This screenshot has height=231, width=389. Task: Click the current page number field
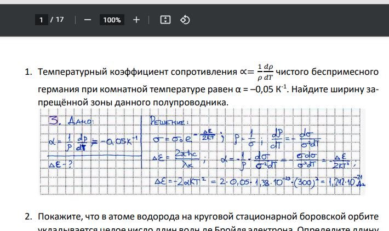41,20
